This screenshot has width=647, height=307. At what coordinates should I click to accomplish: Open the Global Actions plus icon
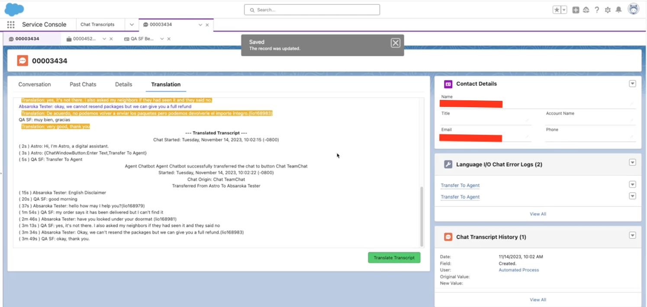(576, 10)
